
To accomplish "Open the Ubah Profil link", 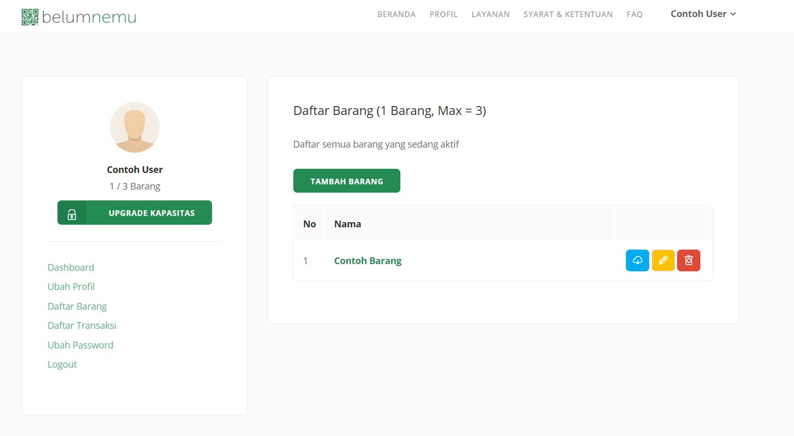I will pos(71,286).
